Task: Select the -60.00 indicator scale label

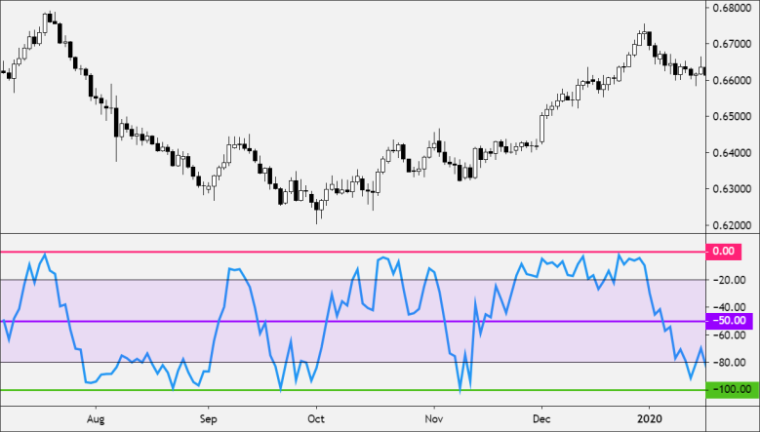Action: tap(731, 335)
